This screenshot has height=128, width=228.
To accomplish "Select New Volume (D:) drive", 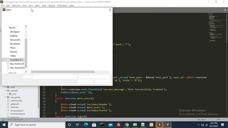I will [x=17, y=64].
